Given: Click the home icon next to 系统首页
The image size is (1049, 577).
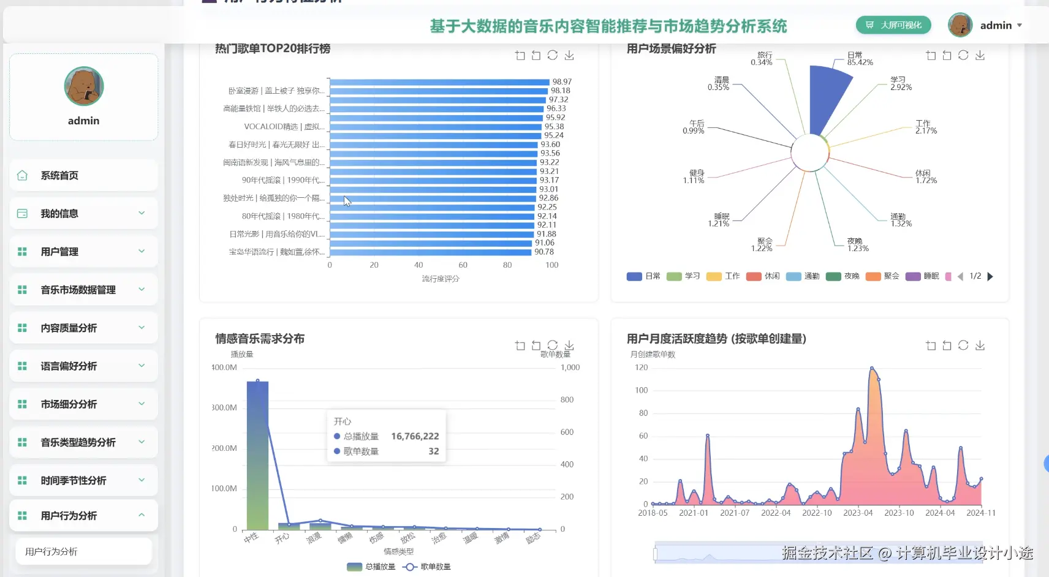Looking at the screenshot, I should [x=22, y=175].
